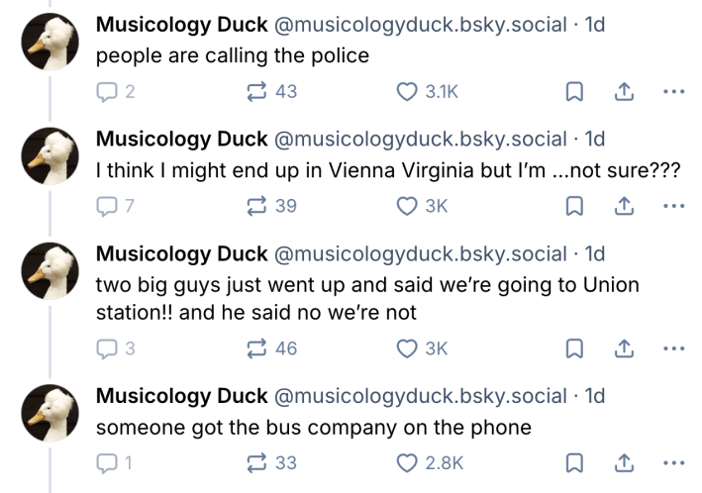The height and width of the screenshot is (493, 702).
Task: Bookmark the 'people are calling the police' post
Action: click(x=573, y=92)
